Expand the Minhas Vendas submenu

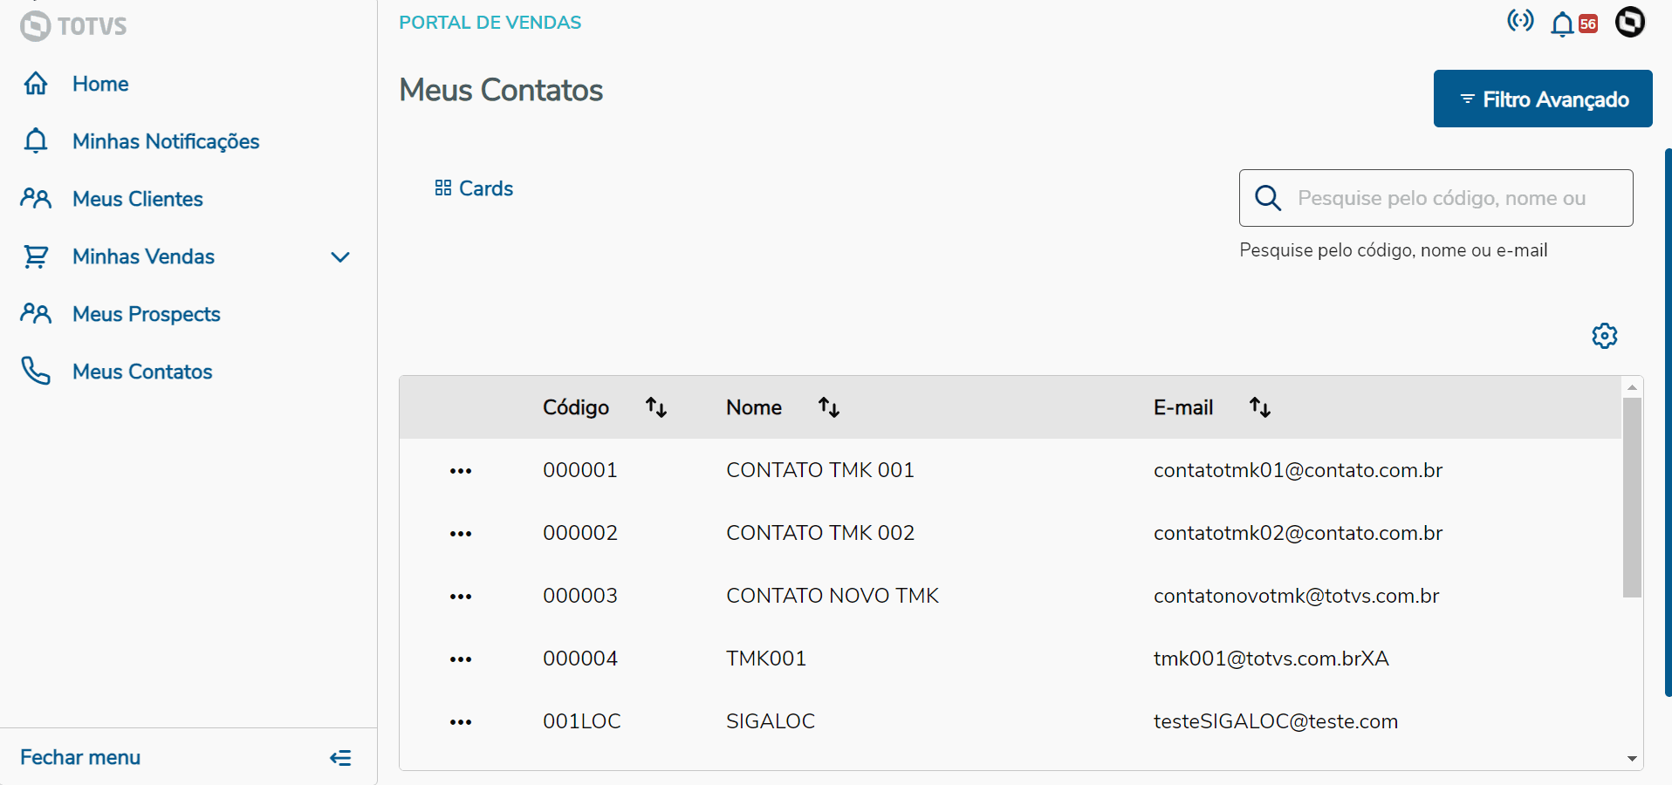(340, 256)
